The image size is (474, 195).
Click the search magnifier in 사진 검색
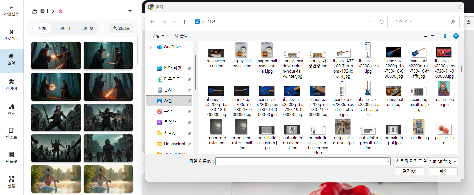click(x=453, y=22)
